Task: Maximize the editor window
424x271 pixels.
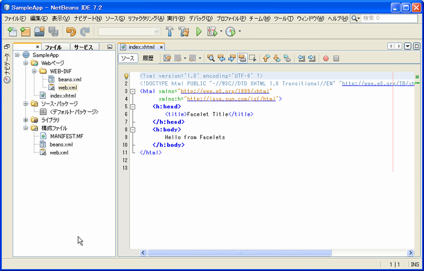Action: coord(417,46)
